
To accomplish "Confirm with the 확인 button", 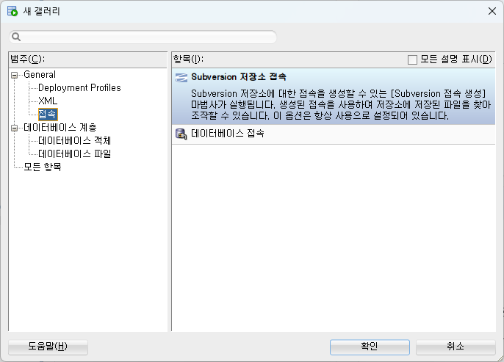I will point(370,347).
